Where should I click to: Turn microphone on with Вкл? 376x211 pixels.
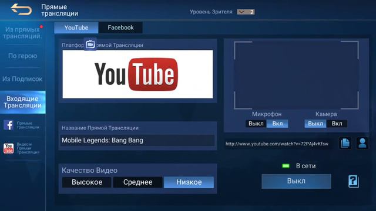point(277,124)
